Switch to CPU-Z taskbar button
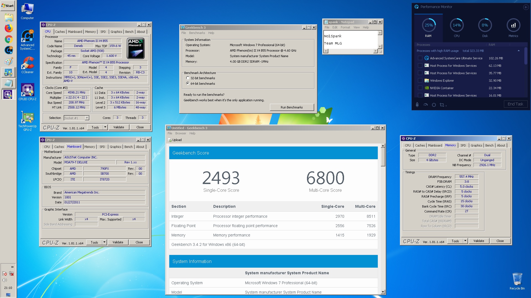Screen dimensions: 531x298 [9, 94]
